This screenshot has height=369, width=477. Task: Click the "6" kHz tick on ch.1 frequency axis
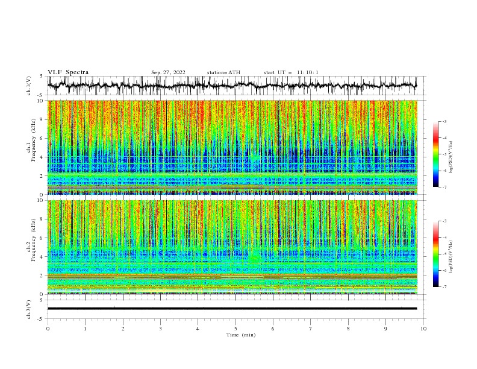pyautogui.click(x=42, y=138)
